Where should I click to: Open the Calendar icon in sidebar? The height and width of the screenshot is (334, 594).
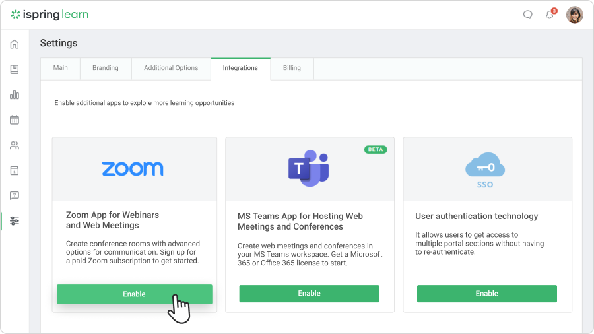[15, 120]
